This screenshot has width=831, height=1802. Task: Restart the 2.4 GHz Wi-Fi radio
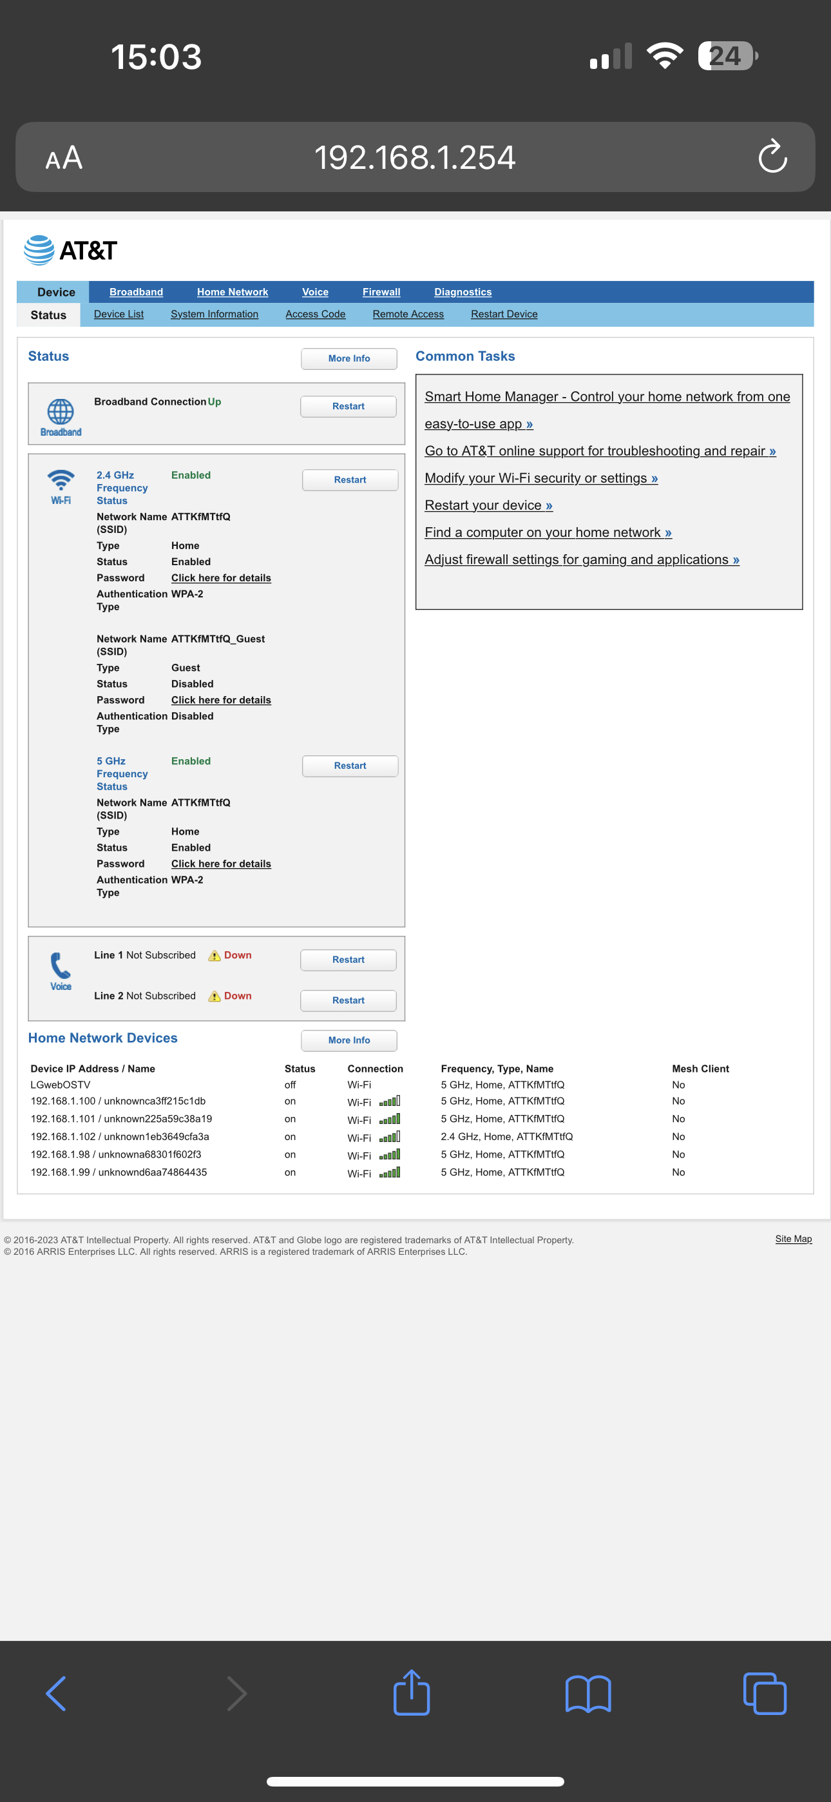coord(350,480)
